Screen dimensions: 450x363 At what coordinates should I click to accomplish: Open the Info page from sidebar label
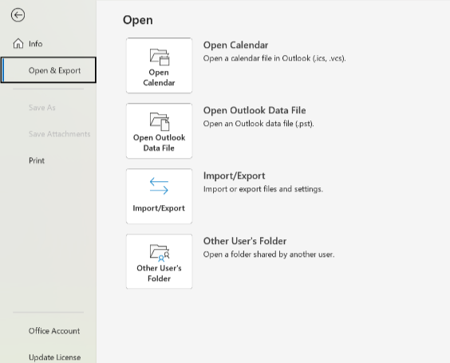pyautogui.click(x=36, y=44)
